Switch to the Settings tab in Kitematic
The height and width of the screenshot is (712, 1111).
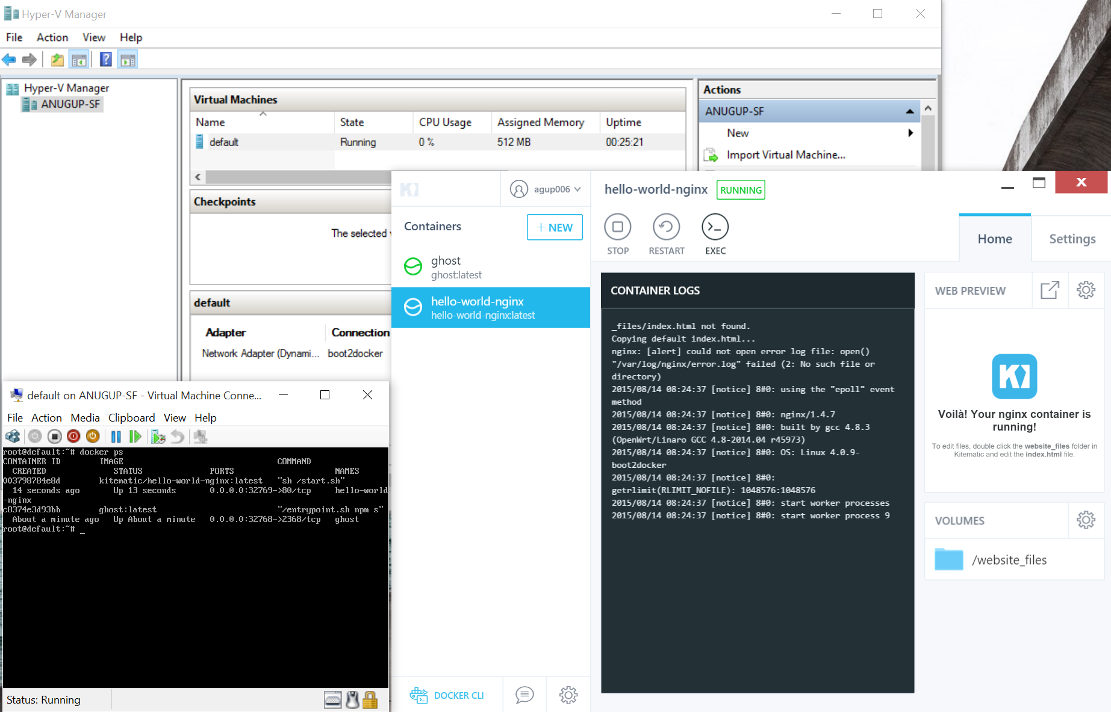[1072, 239]
